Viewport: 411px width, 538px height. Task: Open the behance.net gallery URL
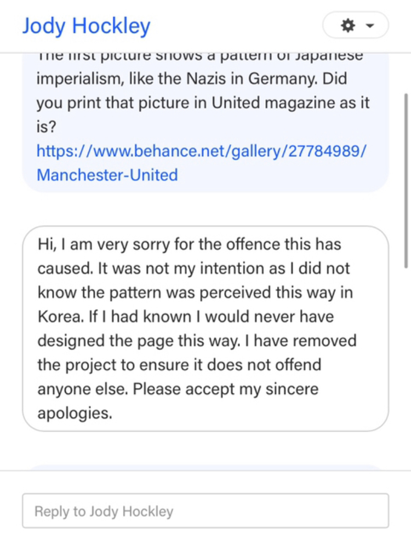click(201, 151)
